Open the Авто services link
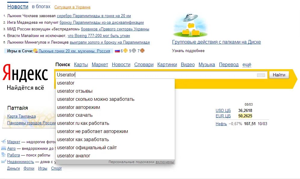The height and width of the screenshot is (179, 300). click(11, 149)
